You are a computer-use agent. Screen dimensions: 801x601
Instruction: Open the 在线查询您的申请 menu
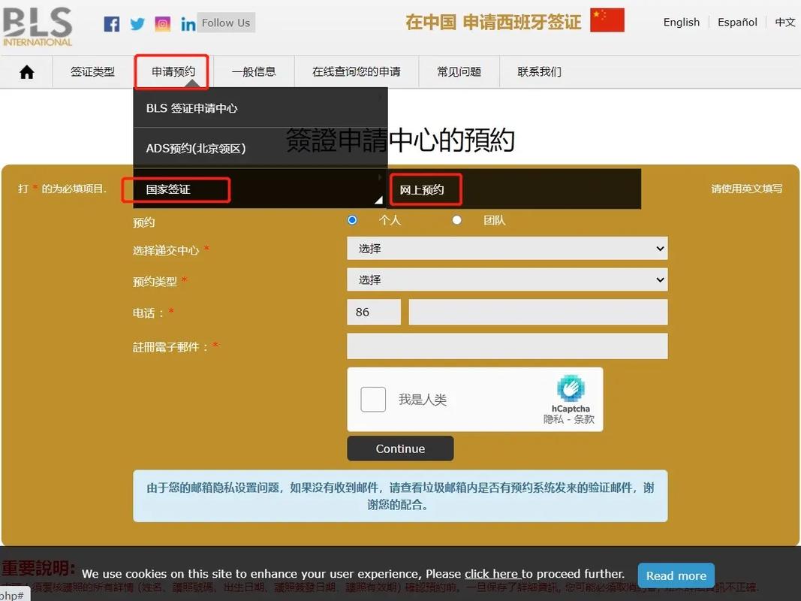tap(356, 71)
